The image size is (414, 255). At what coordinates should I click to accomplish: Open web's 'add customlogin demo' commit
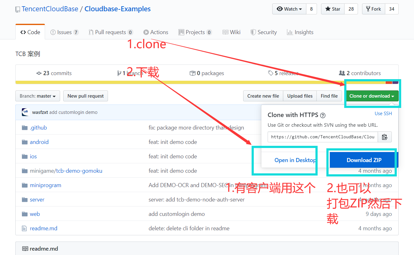(176, 214)
